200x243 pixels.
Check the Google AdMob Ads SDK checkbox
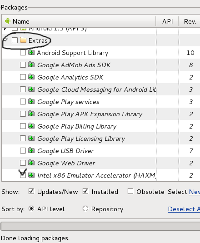pyautogui.click(x=23, y=65)
